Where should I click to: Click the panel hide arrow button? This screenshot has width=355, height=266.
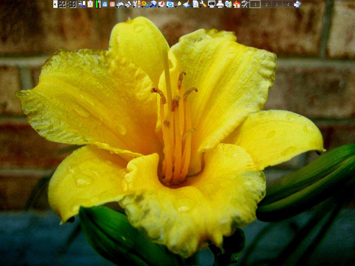[x=55, y=4]
